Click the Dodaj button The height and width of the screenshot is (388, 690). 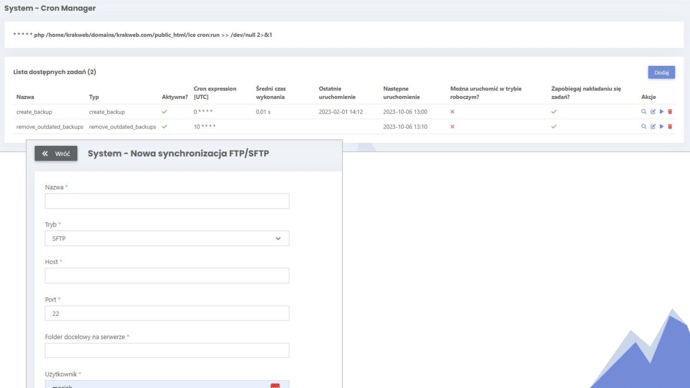[661, 72]
